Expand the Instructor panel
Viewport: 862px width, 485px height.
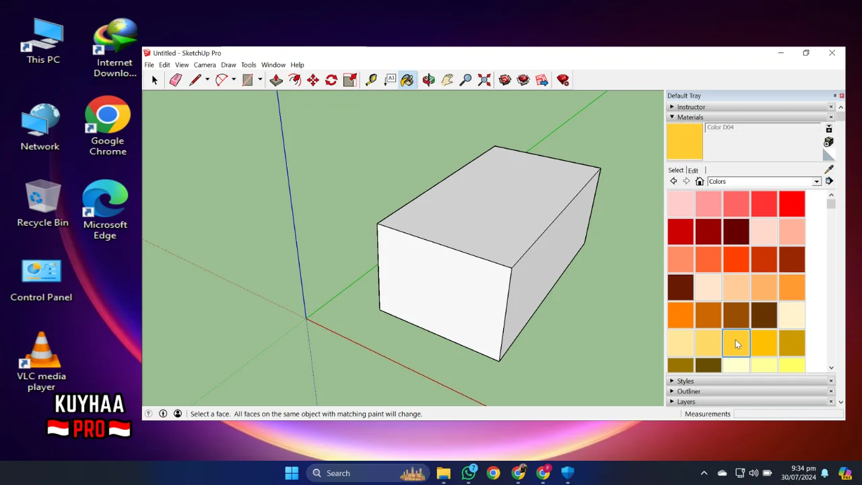click(x=671, y=106)
